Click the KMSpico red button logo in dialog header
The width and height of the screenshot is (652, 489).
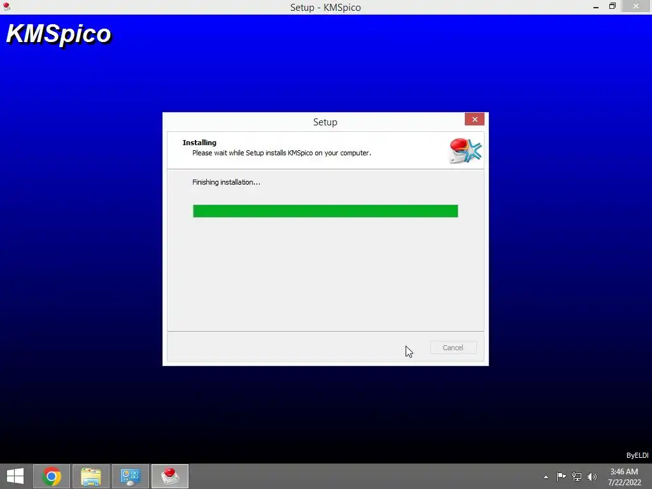click(465, 150)
